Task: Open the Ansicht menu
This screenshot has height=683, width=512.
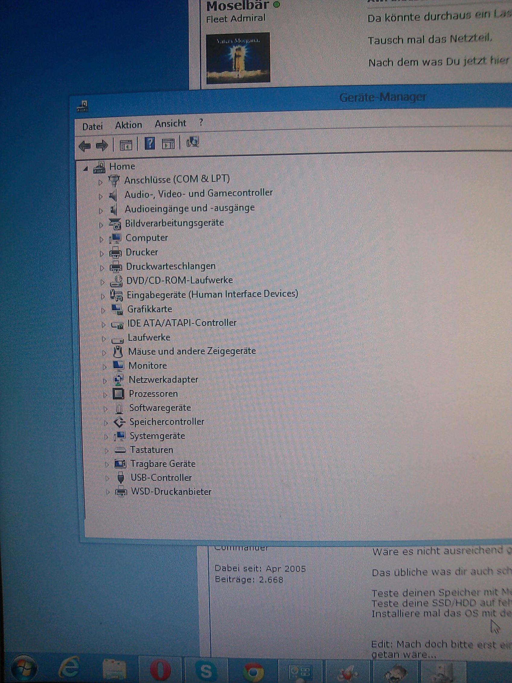Action: pos(170,124)
